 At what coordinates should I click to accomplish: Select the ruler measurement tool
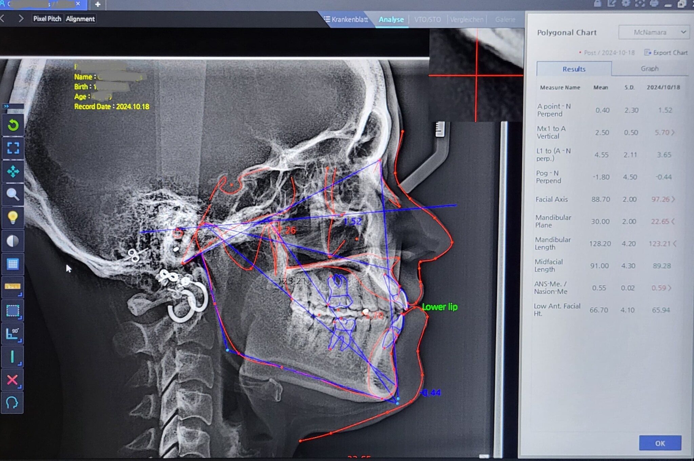[x=13, y=287]
